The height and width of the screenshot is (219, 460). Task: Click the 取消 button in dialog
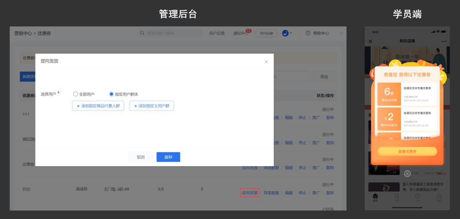(x=141, y=157)
